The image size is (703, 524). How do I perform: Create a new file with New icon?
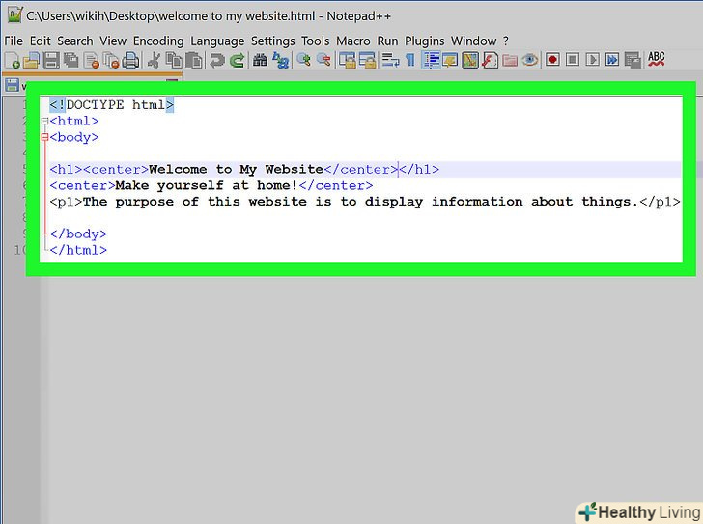point(13,60)
